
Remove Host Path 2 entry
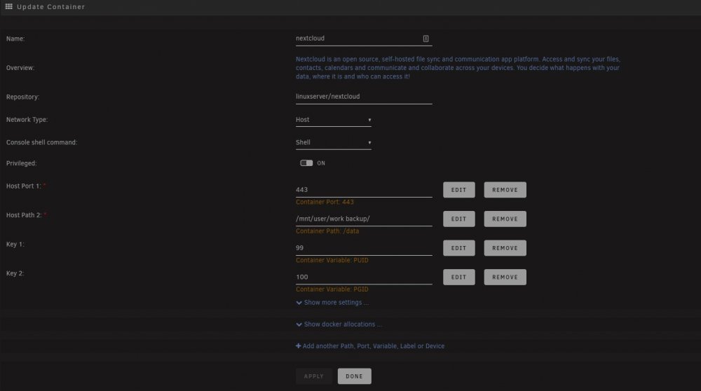[505, 219]
